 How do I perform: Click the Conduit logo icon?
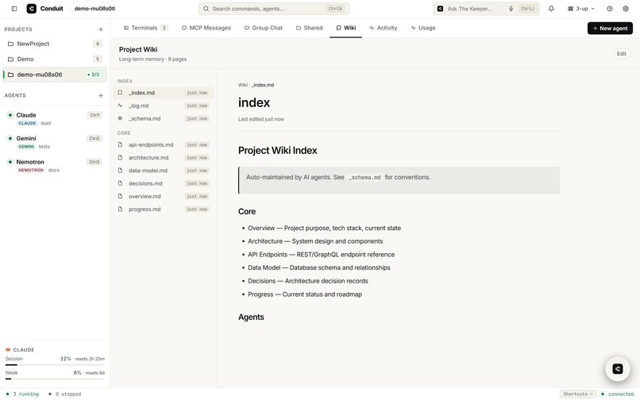tap(32, 9)
